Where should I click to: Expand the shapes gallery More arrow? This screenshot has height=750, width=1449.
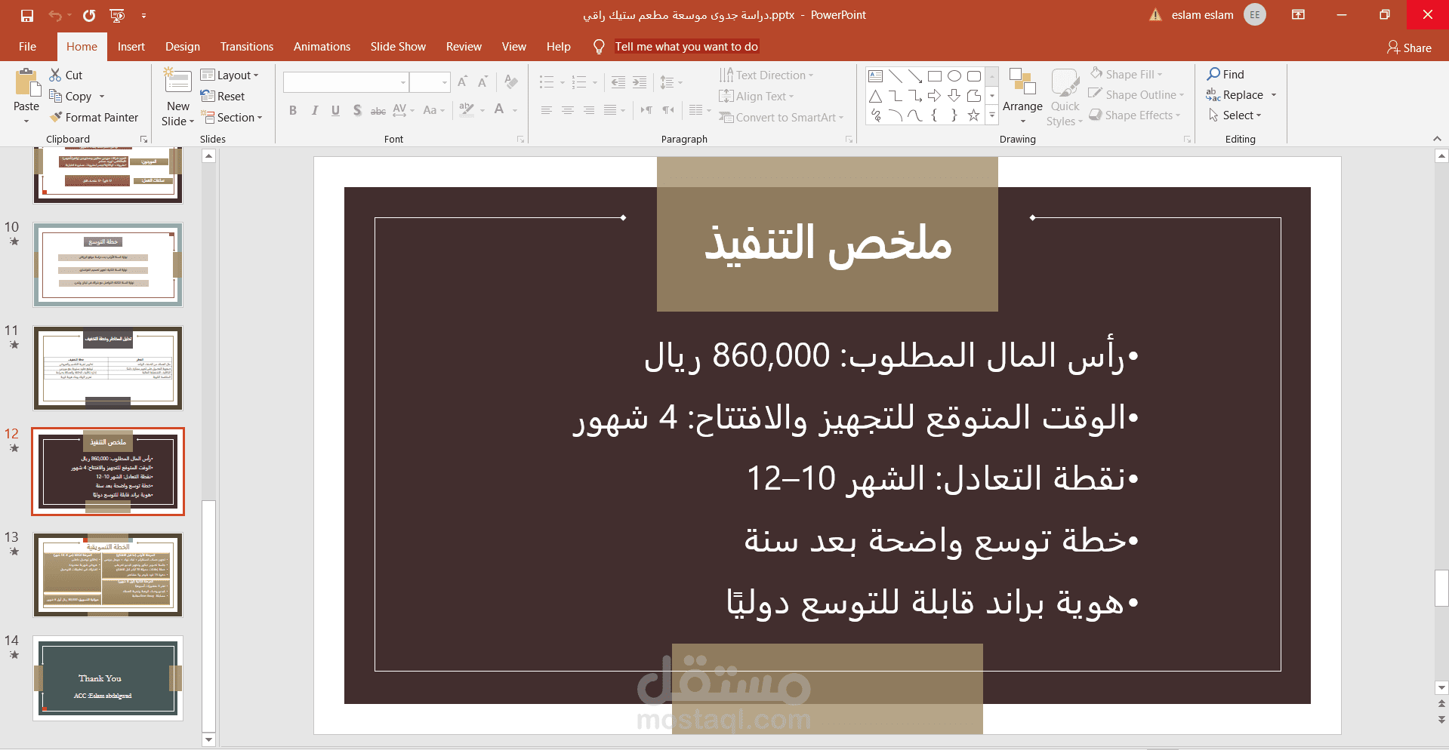pyautogui.click(x=992, y=115)
